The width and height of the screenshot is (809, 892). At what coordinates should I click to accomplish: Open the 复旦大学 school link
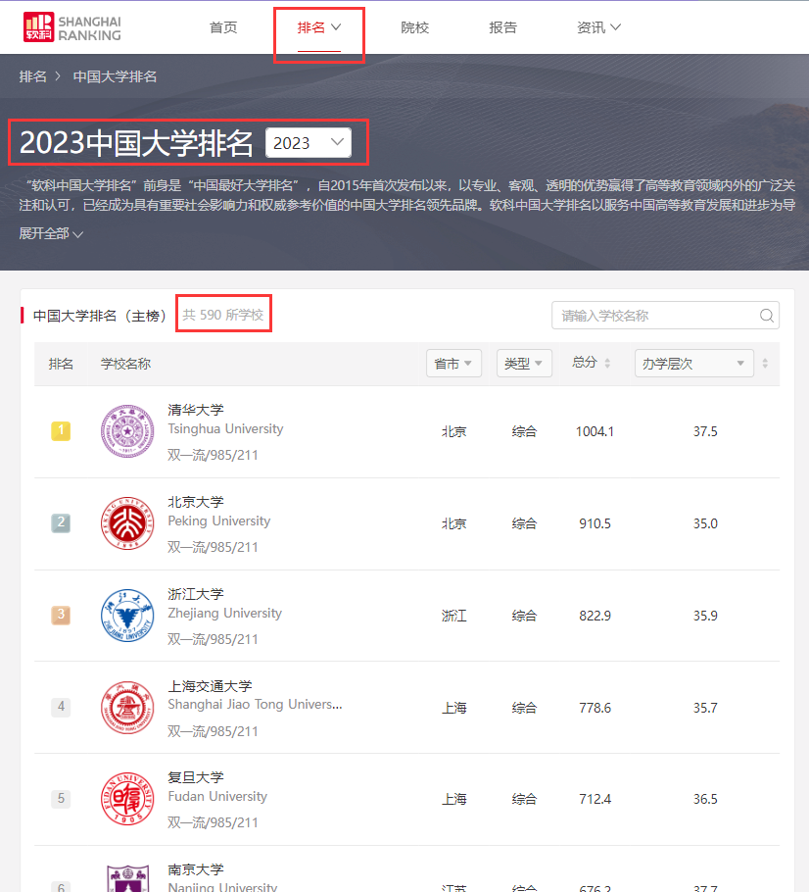(196, 777)
